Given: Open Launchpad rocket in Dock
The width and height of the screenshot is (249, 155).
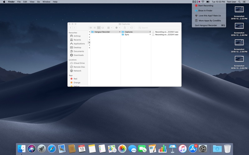Looking at the screenshot, I should point(42,149).
